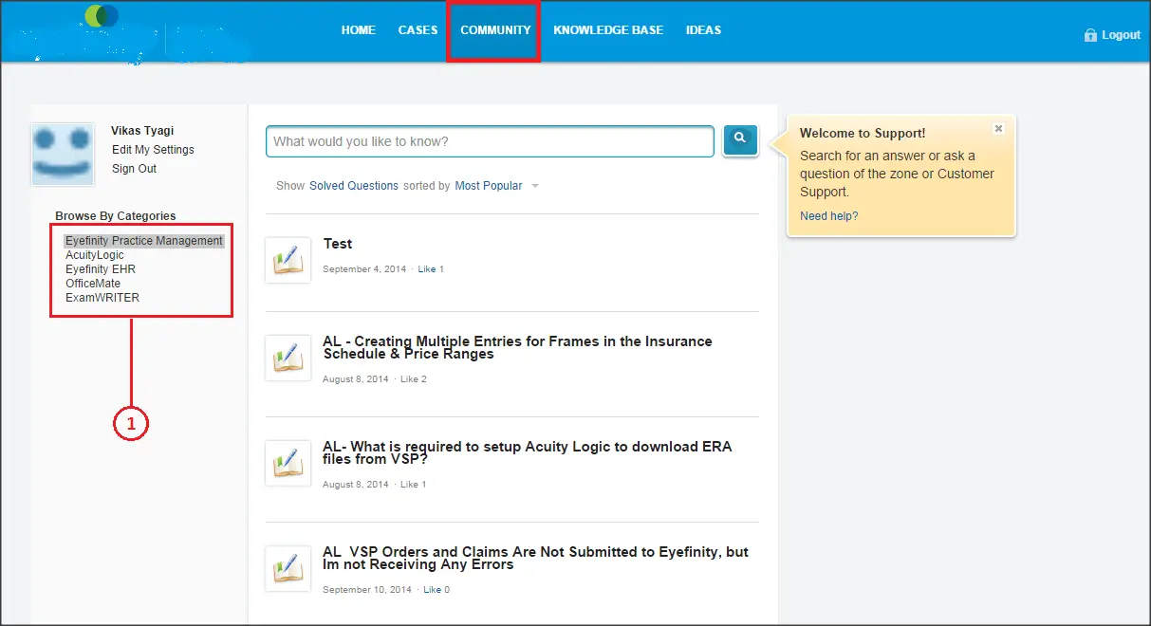
Task: Click the search magnifying glass icon
Action: [740, 139]
